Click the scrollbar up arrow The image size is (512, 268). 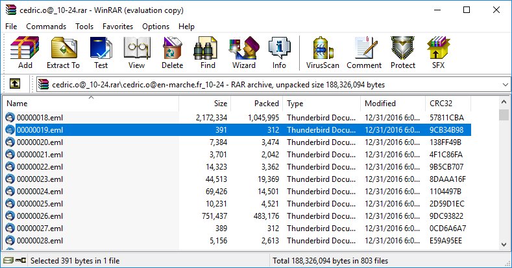coord(504,102)
